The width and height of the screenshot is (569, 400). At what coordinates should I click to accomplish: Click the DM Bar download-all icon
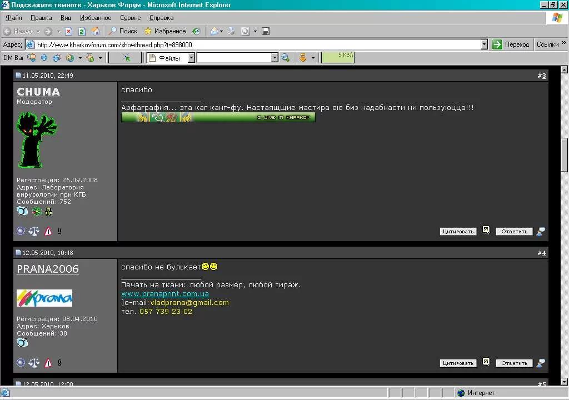tap(32, 58)
